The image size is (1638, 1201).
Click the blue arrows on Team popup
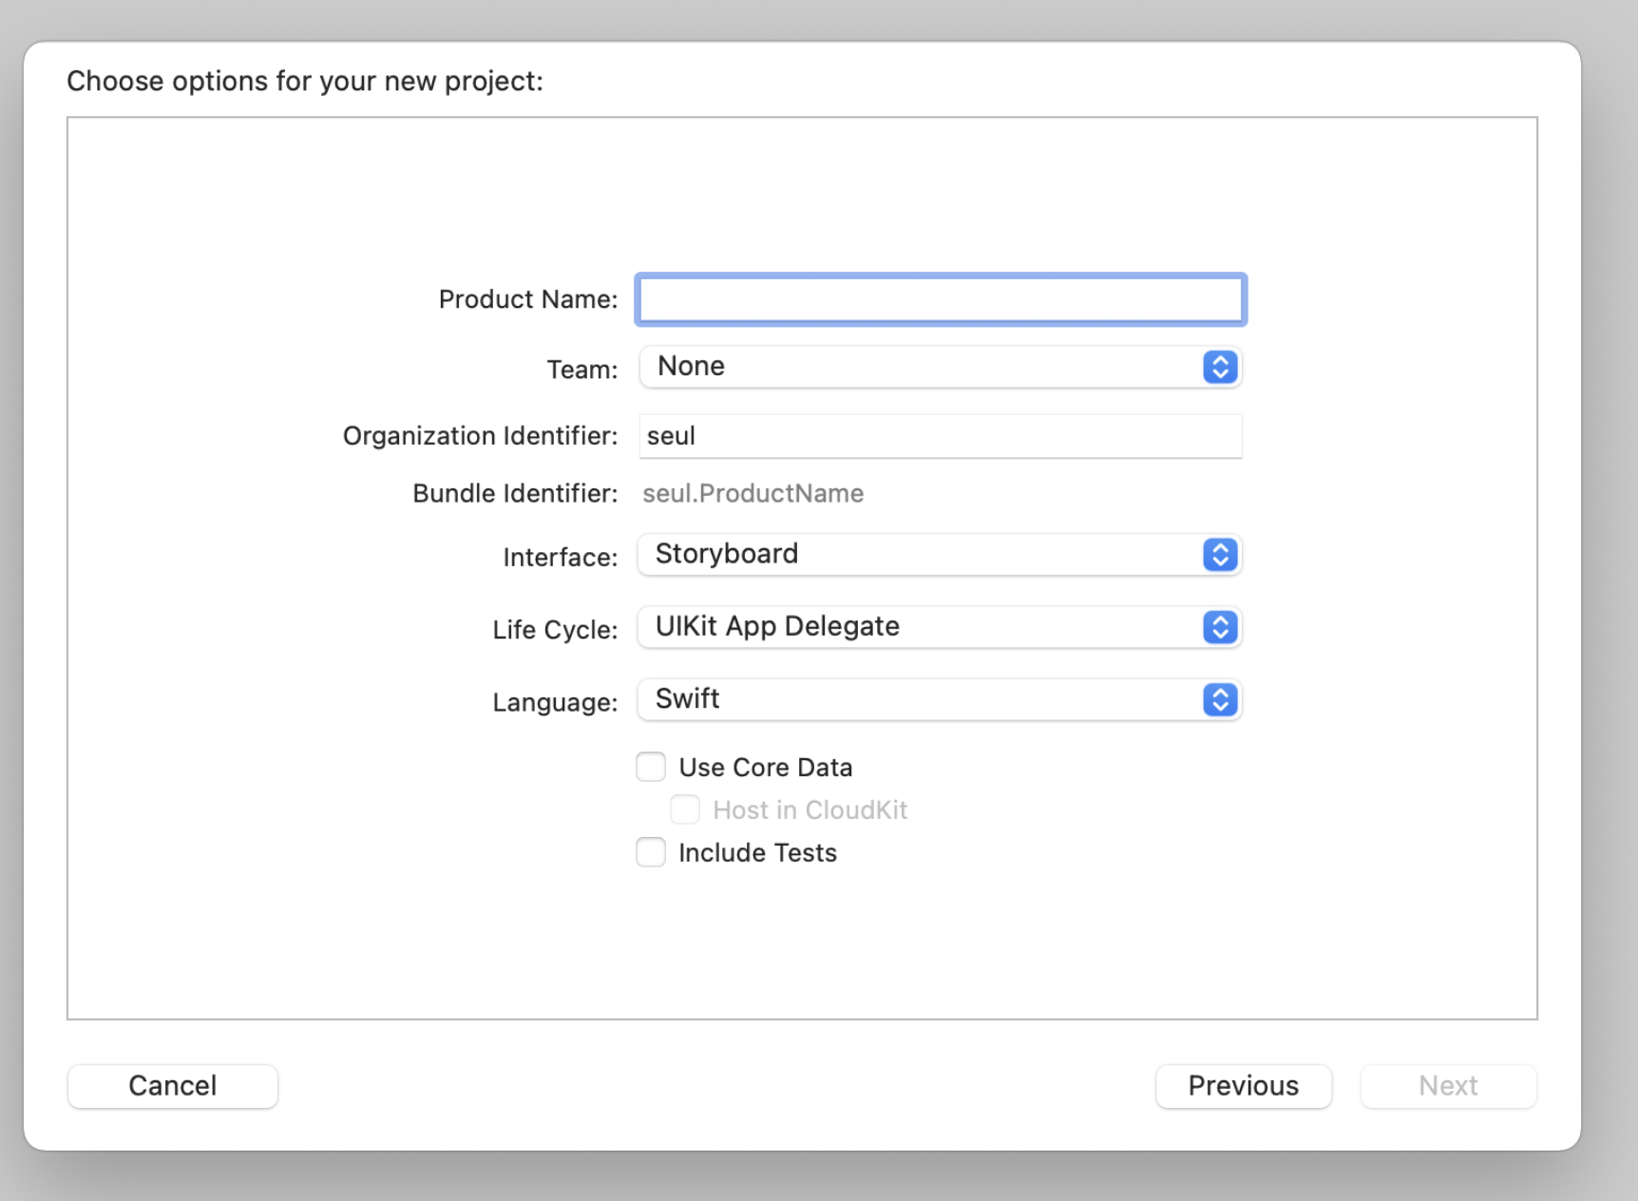tap(1220, 367)
